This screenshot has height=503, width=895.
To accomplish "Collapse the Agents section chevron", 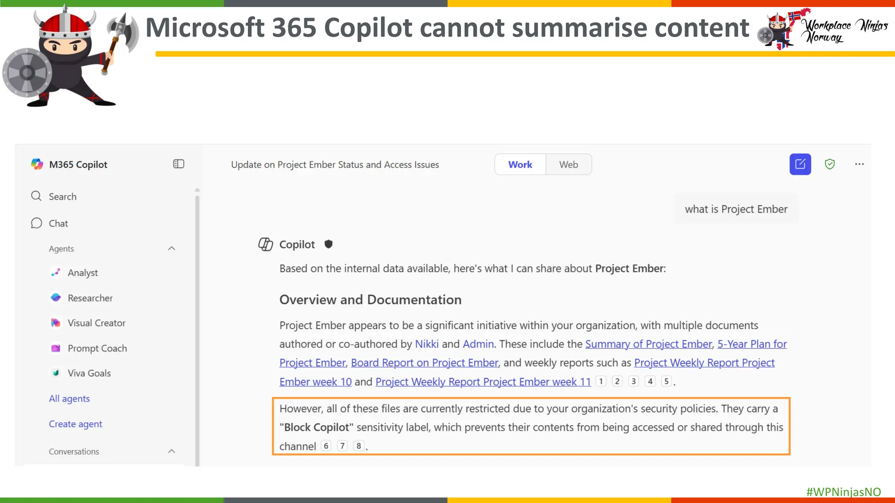I will [171, 248].
